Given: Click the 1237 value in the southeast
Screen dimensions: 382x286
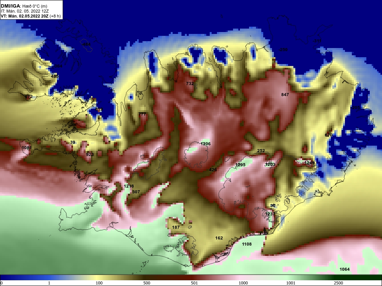Looking at the screenshot, I should 270,214.
